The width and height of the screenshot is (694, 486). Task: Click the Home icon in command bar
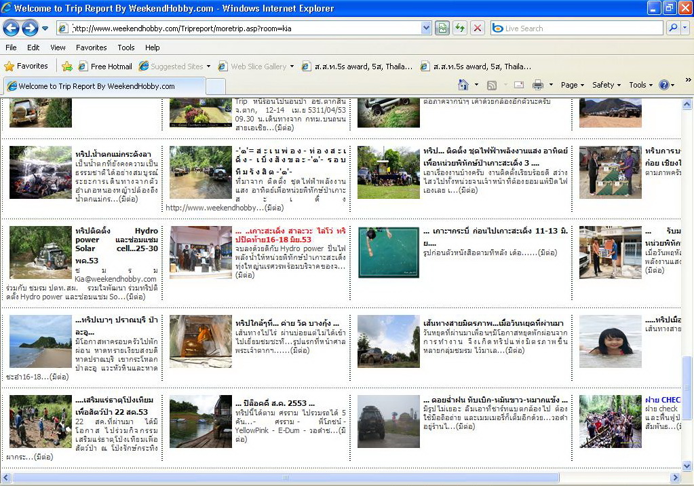463,85
